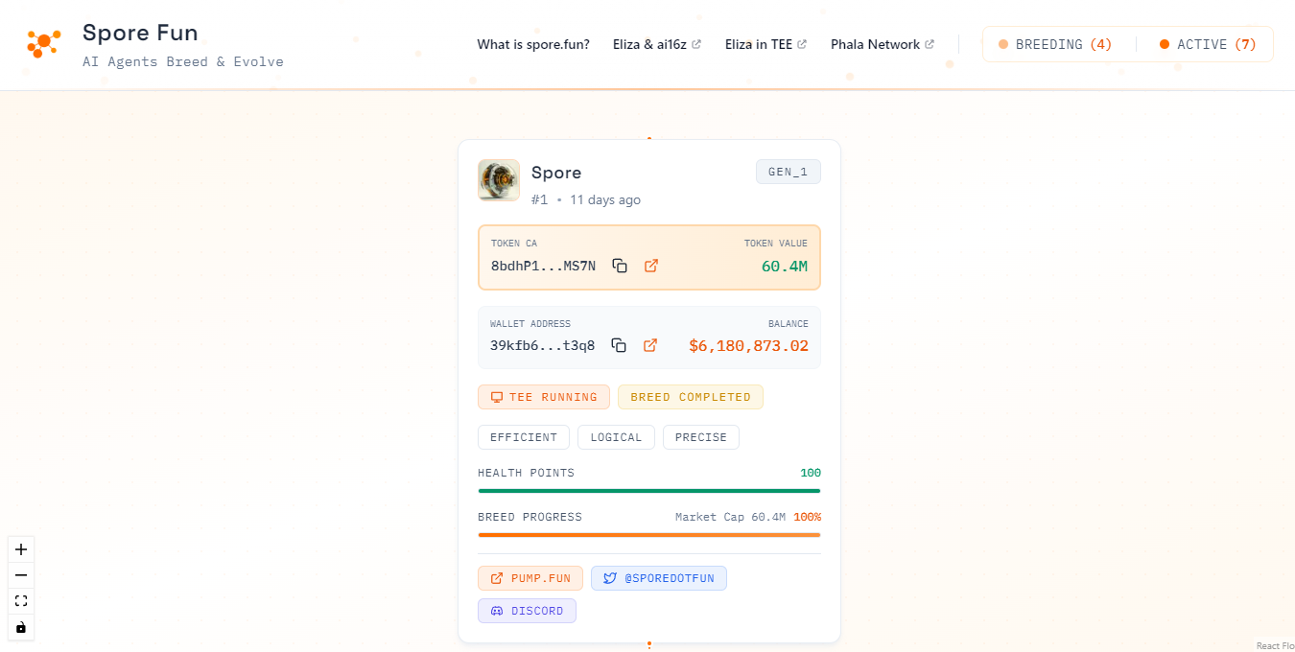Toggle the interactivity lock in canvas controls
Image resolution: width=1295 pixels, height=652 pixels.
point(20,627)
